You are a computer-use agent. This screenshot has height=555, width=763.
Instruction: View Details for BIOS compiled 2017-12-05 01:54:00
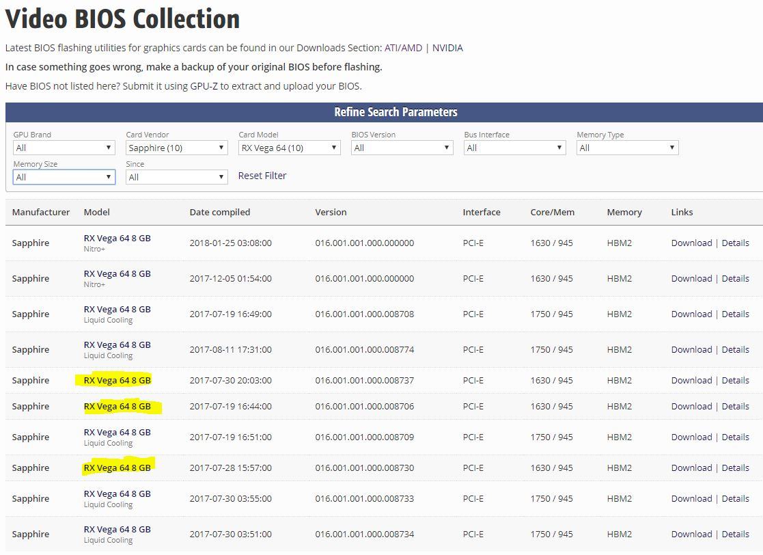point(735,278)
